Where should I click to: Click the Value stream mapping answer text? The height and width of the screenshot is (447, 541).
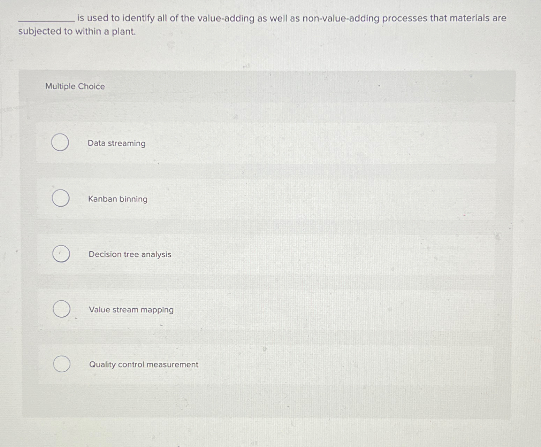coord(131,310)
